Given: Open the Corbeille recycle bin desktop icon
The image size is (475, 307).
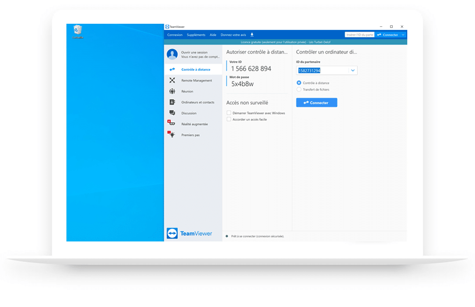Looking at the screenshot, I should [x=77, y=32].
